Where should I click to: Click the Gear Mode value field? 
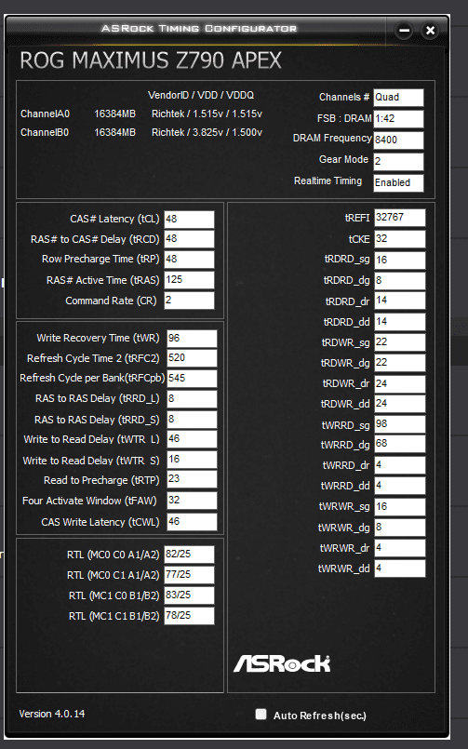point(398,162)
